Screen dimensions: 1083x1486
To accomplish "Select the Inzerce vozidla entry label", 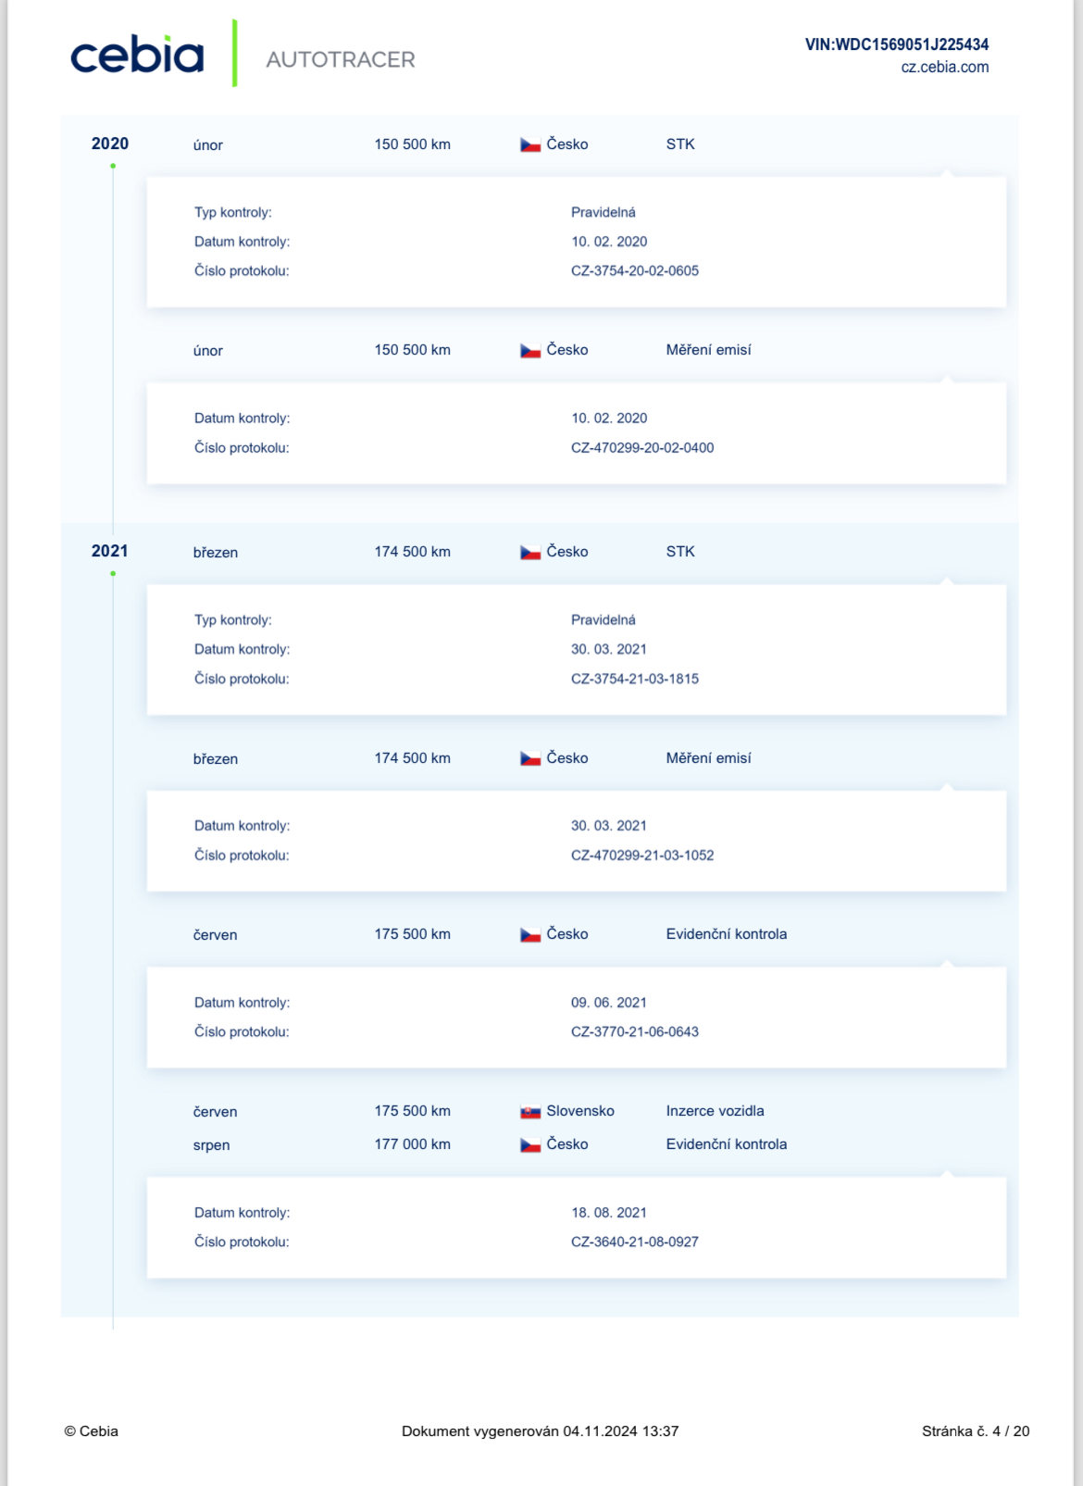I will tap(715, 1111).
